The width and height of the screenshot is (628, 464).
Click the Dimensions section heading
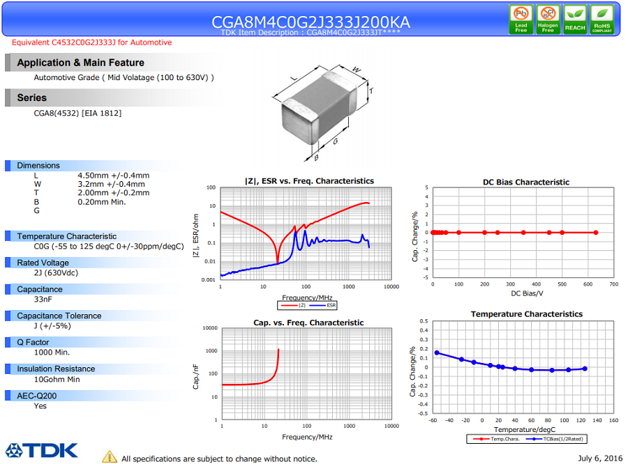point(38,166)
